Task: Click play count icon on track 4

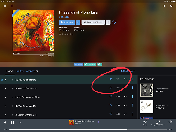Action: tap(125, 105)
